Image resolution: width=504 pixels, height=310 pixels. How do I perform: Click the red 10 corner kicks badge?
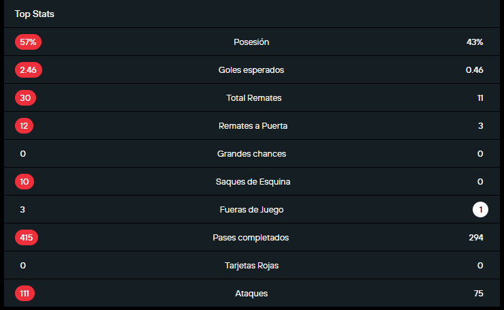point(24,182)
